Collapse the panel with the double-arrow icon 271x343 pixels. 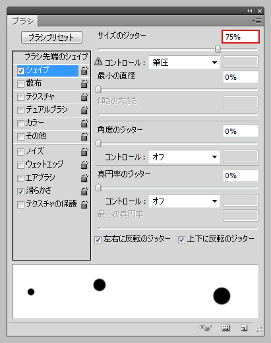tap(249, 11)
